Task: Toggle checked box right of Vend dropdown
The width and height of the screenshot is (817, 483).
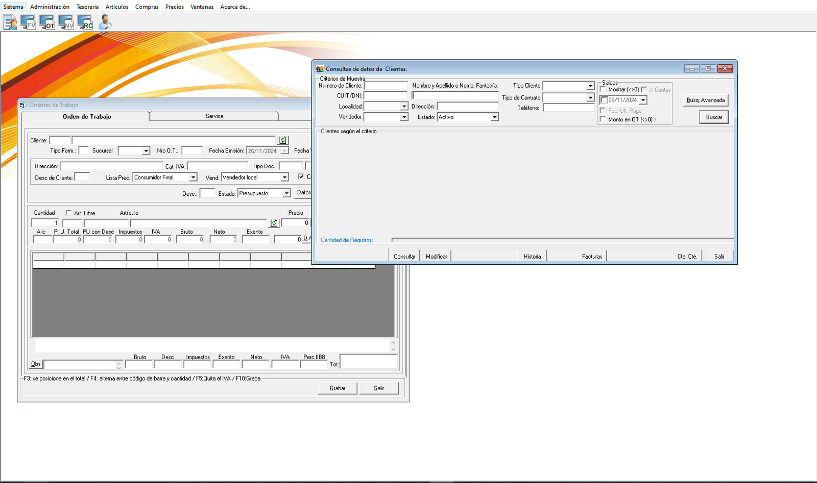Action: [x=301, y=176]
